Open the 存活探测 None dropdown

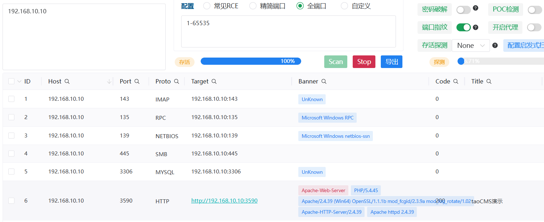[471, 46]
